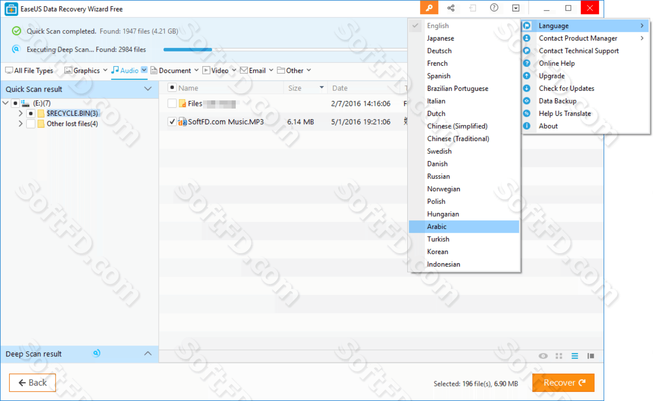Click the MP3 file icon for SoftFD.com Music
This screenshot has width=653, height=401.
(182, 122)
